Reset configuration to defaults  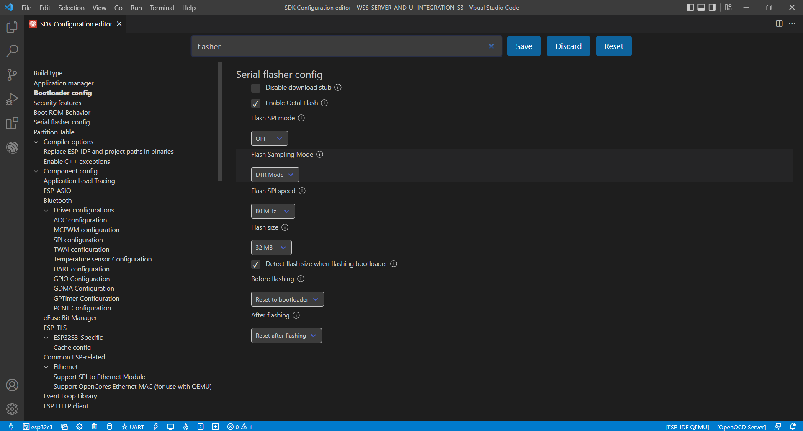614,46
